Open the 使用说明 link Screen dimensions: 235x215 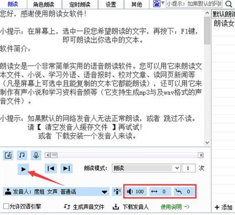tap(175, 207)
